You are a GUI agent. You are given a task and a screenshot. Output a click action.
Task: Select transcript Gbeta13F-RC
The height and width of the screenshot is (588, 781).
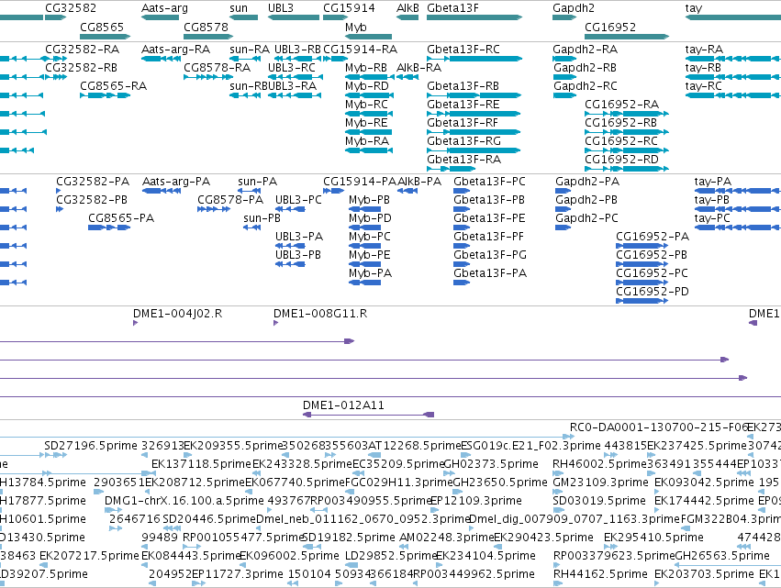pyautogui.click(x=463, y=50)
